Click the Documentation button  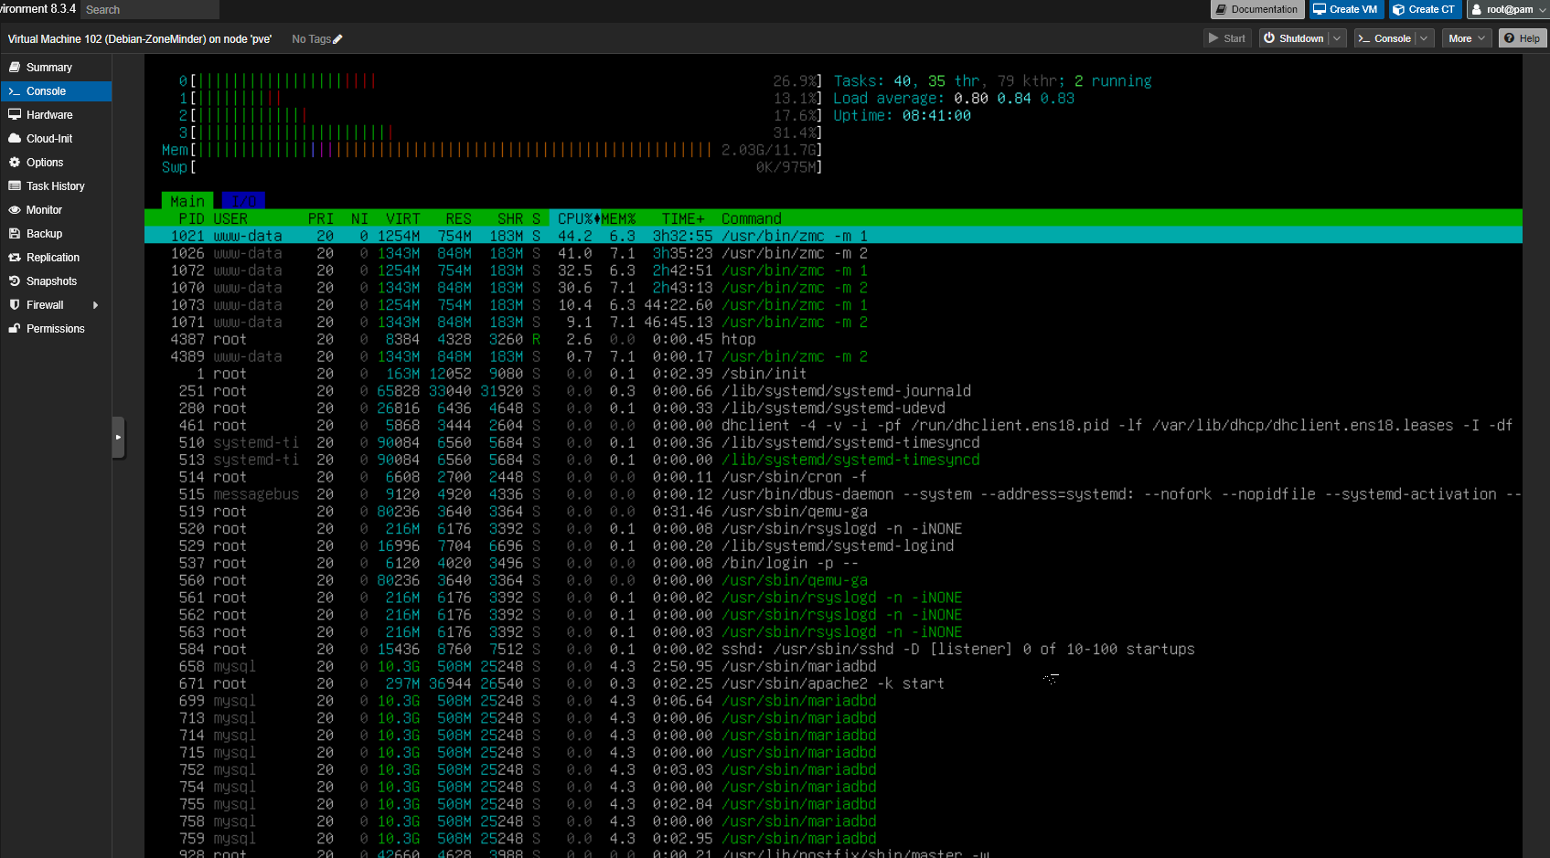coord(1257,9)
